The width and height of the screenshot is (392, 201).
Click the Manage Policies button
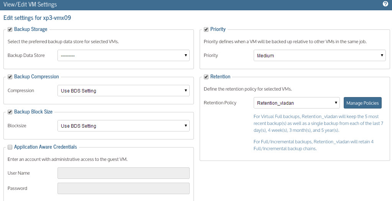pos(362,103)
